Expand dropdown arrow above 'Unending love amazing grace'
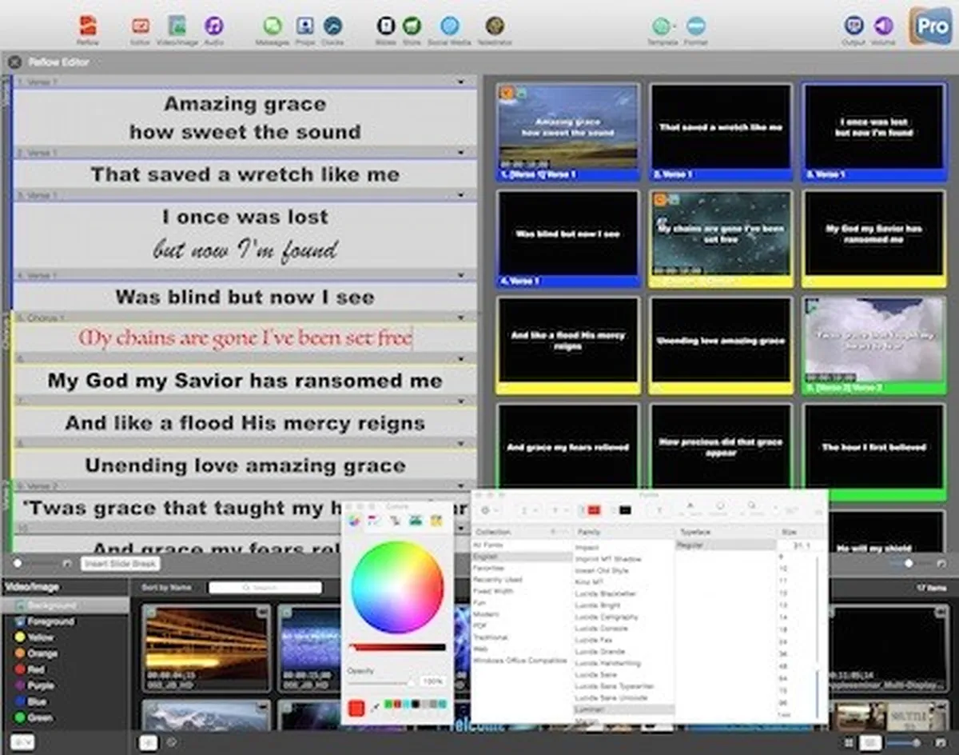This screenshot has width=959, height=755. (461, 443)
